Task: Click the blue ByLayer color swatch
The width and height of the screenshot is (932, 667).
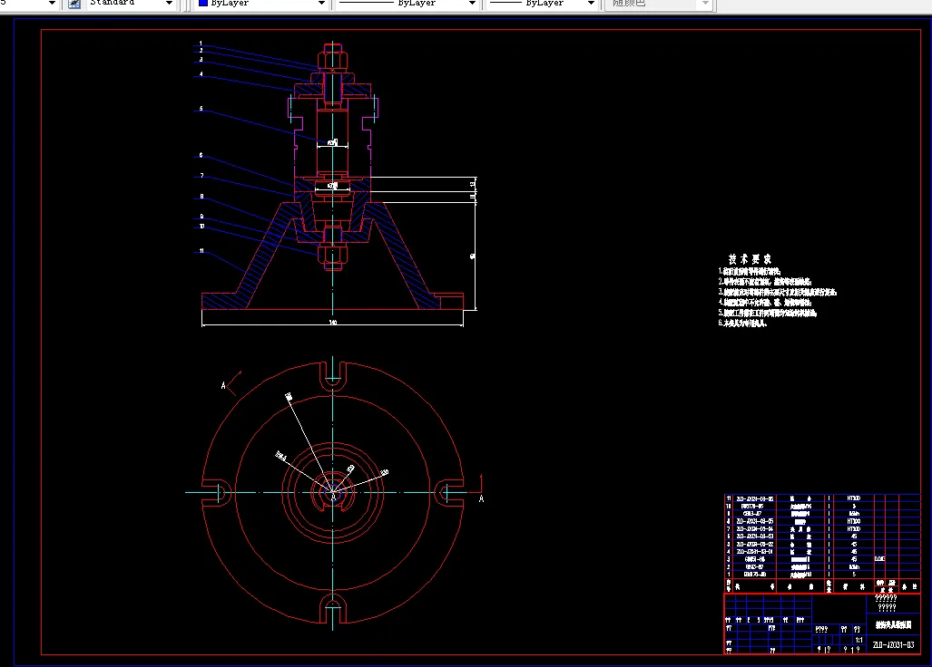Action: click(x=203, y=3)
